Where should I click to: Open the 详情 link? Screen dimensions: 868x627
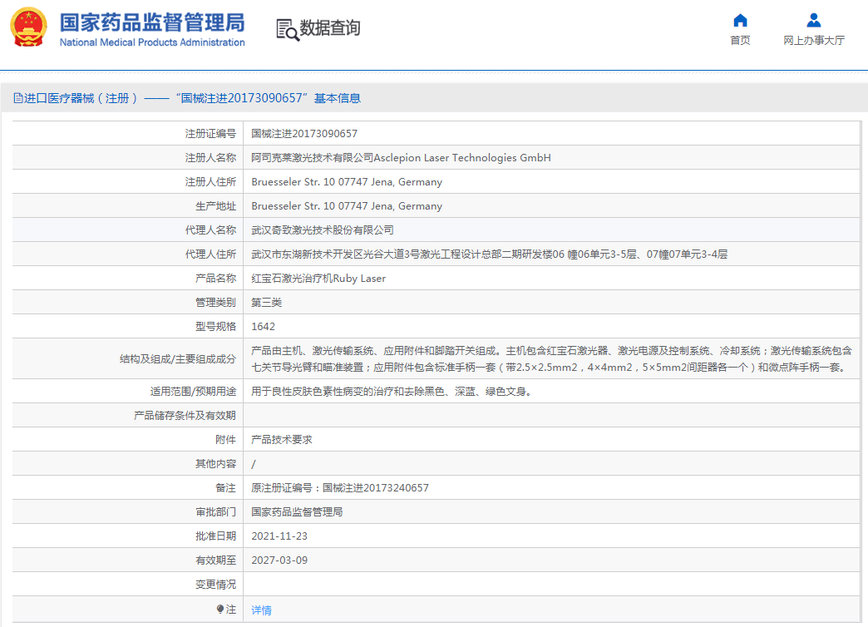tap(261, 610)
